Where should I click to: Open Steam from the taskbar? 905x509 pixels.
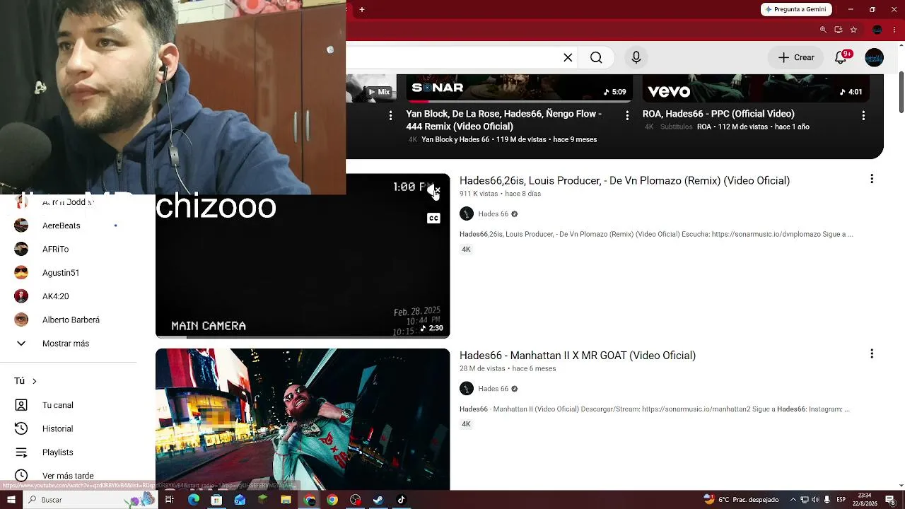[x=378, y=500]
